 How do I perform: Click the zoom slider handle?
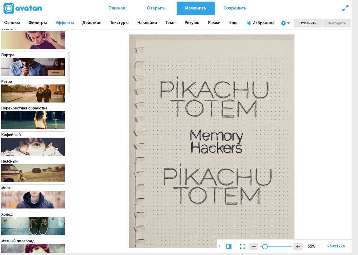tap(265, 246)
